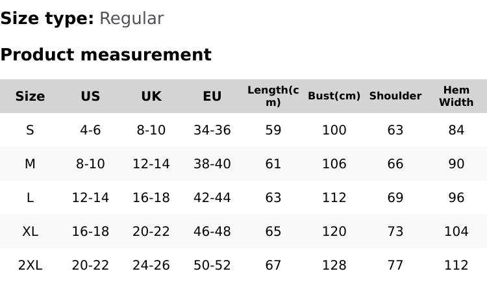Select the Length(cm) column header

click(273, 96)
